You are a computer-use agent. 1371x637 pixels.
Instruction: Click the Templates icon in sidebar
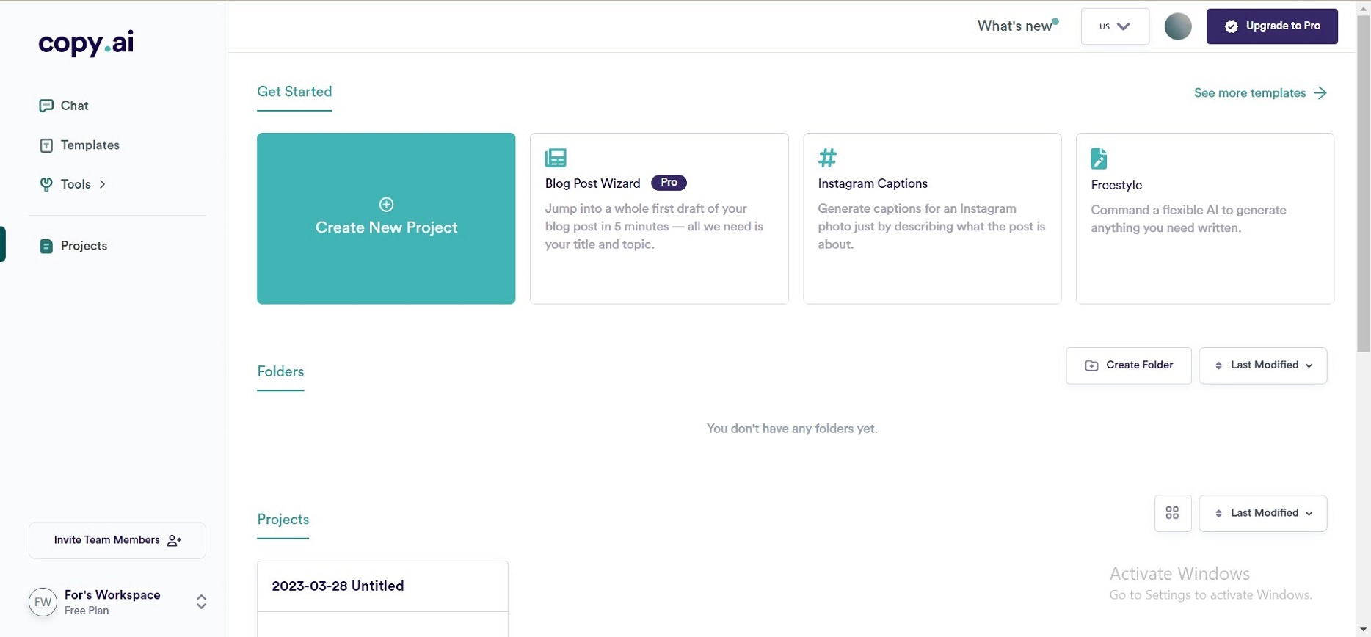pos(46,145)
